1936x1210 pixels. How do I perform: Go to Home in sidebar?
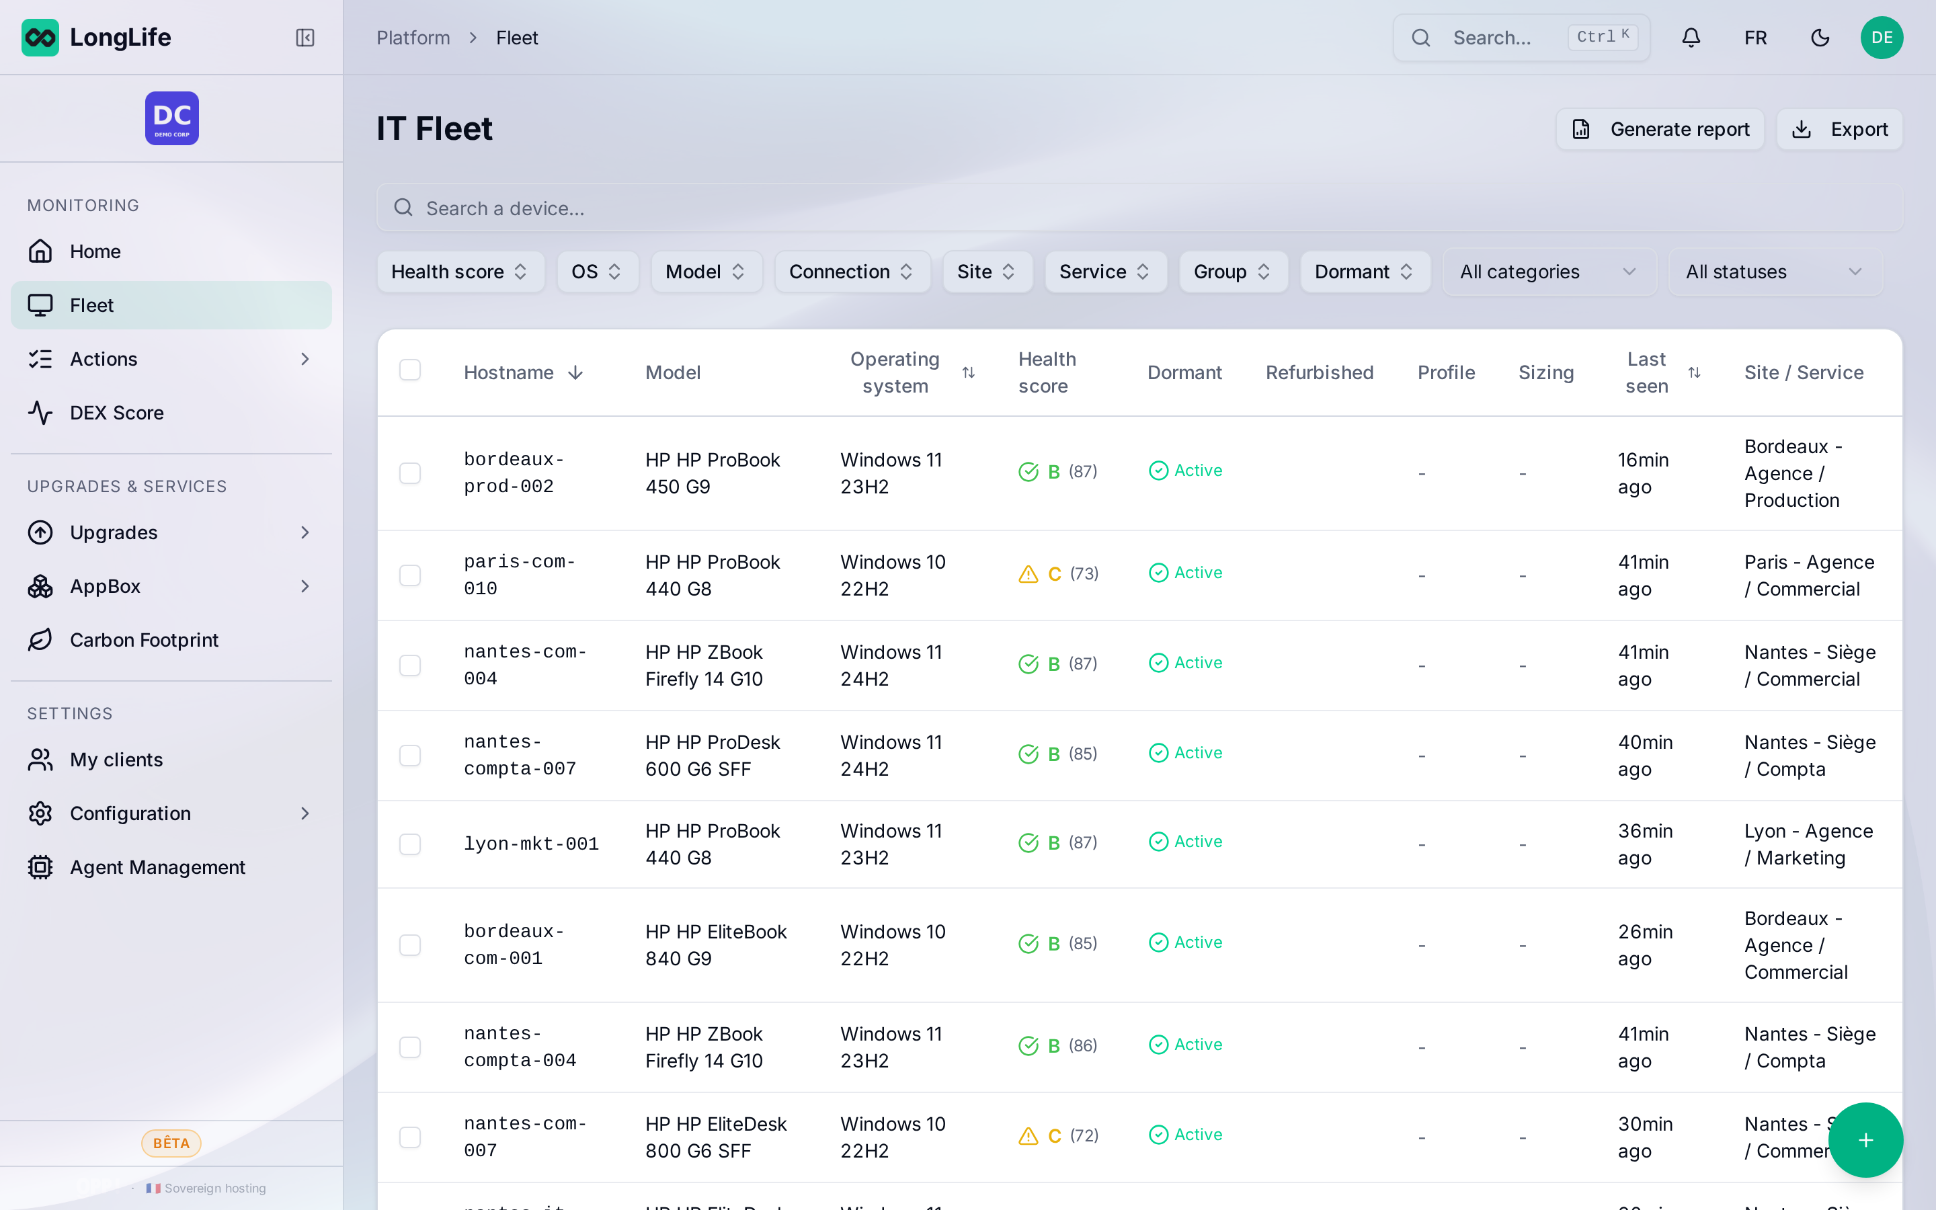click(171, 251)
